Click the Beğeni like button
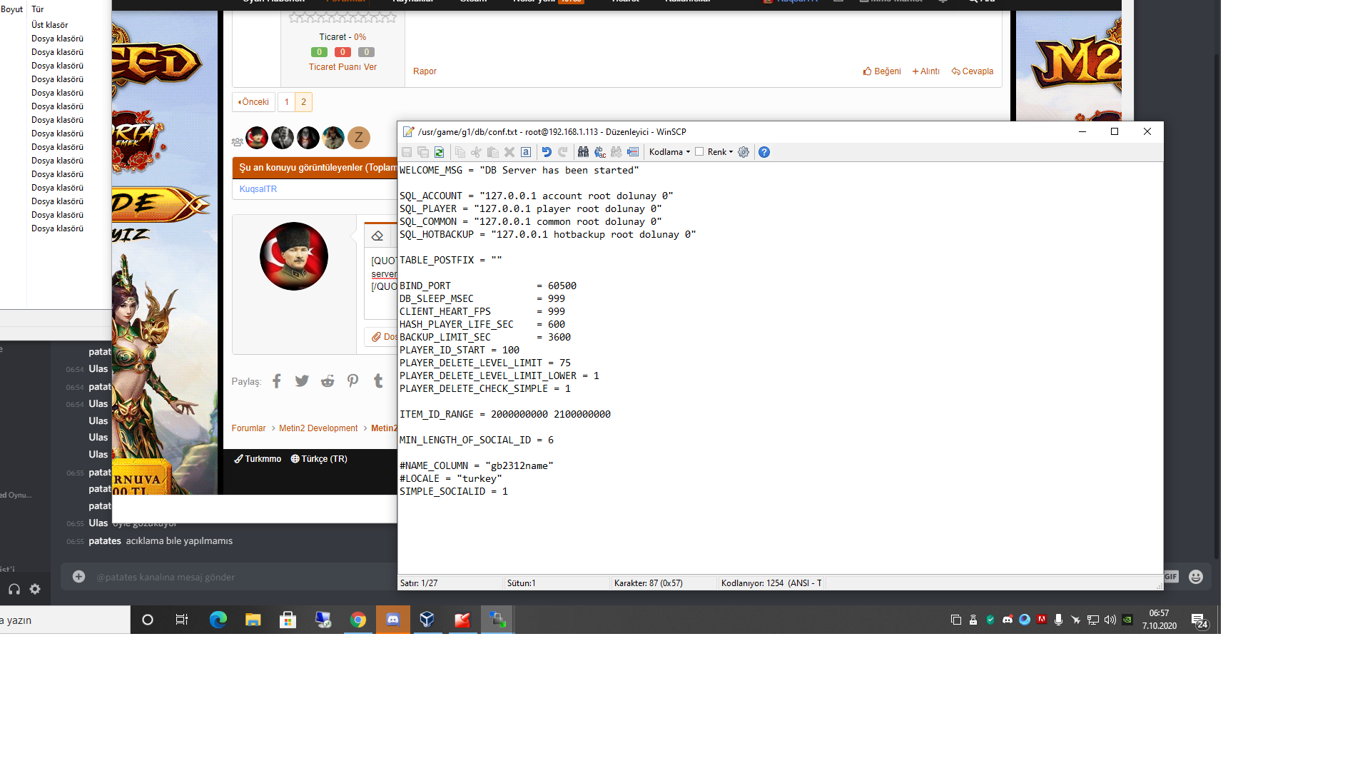This screenshot has width=1370, height=771. (882, 71)
